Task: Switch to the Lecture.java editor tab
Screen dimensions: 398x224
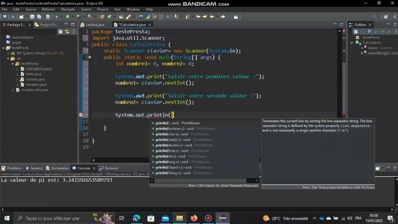Action: 93,25
